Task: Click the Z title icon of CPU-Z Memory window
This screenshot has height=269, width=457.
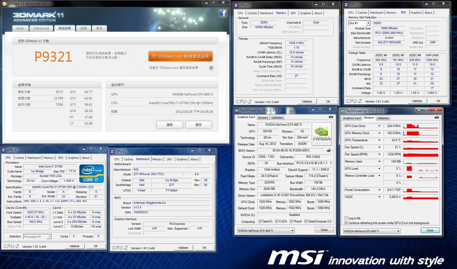Action: (236, 5)
